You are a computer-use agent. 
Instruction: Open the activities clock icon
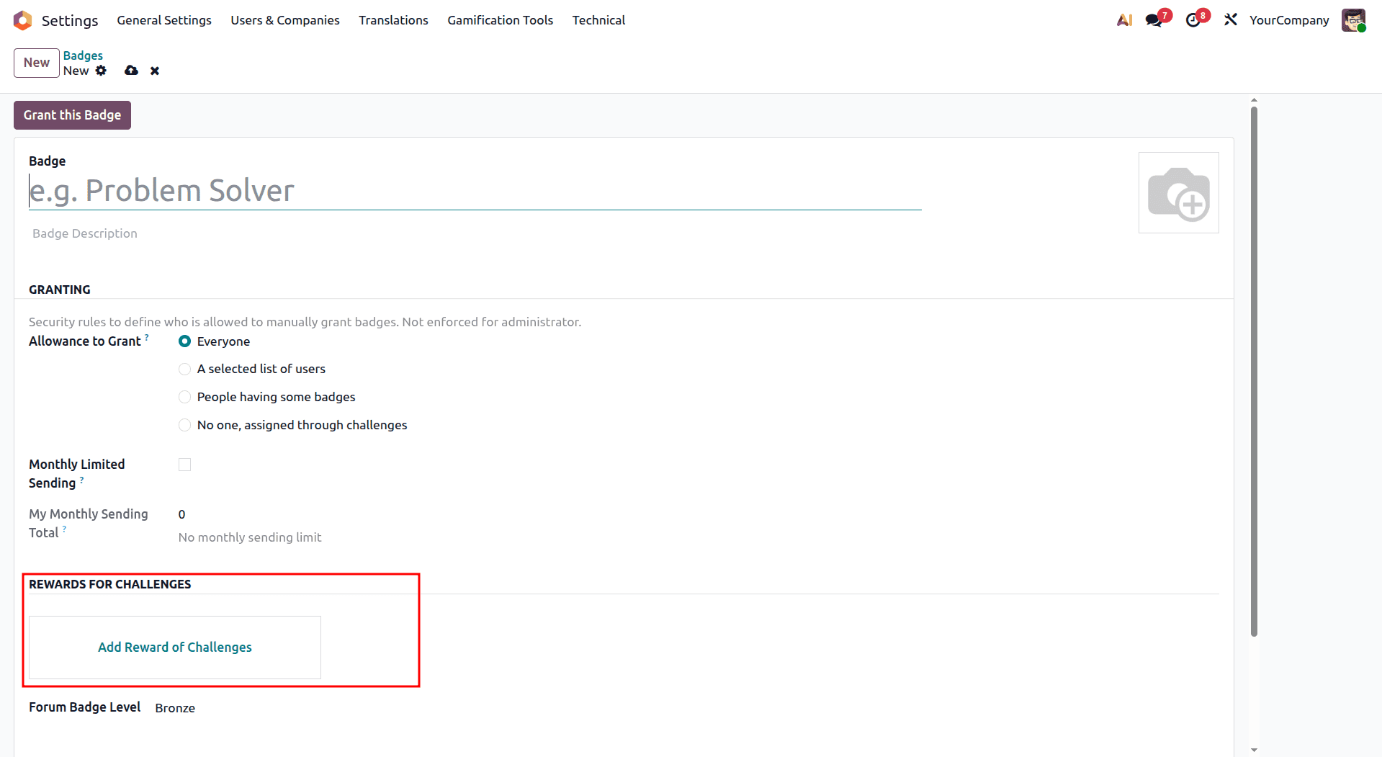pyautogui.click(x=1193, y=20)
